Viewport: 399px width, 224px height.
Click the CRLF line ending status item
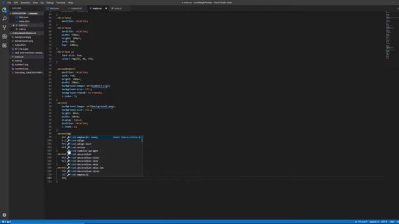[x=392, y=222]
